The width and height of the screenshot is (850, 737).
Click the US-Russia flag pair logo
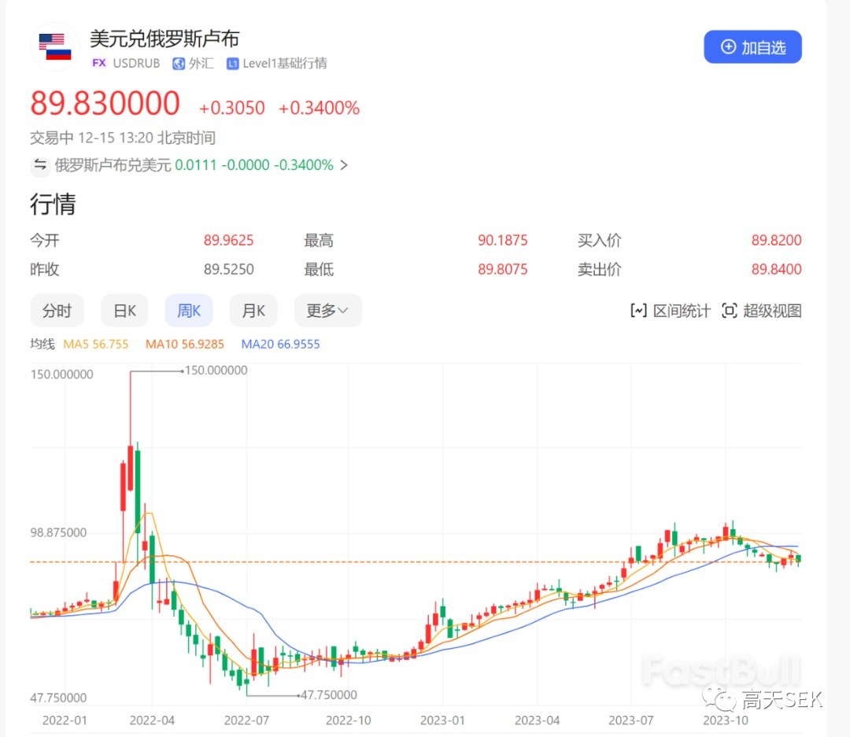(x=54, y=46)
